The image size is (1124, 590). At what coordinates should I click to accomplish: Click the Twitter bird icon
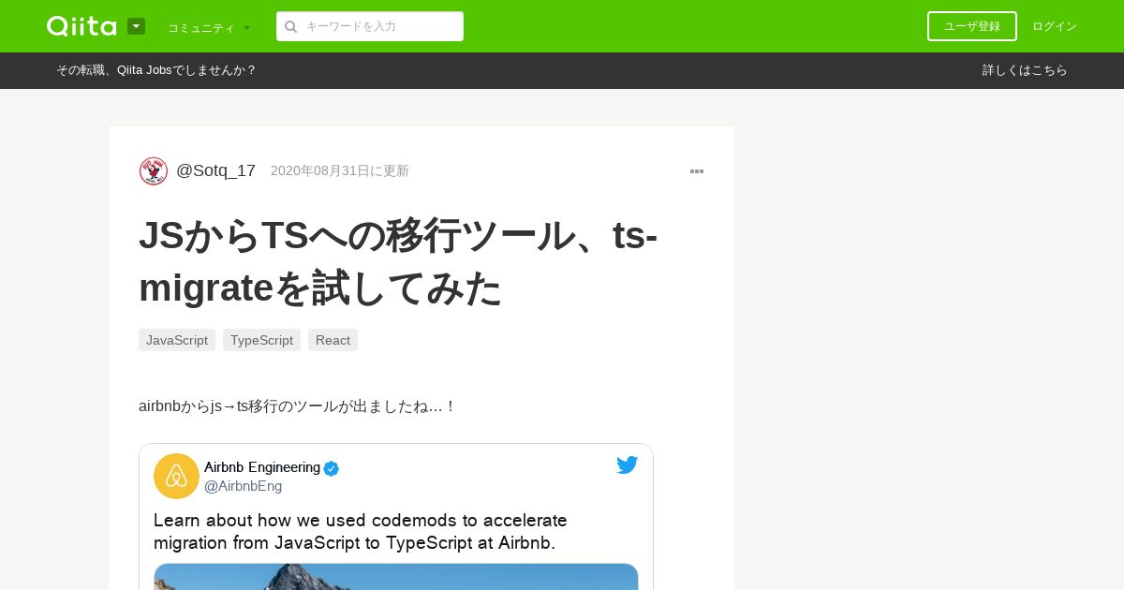[x=628, y=465]
